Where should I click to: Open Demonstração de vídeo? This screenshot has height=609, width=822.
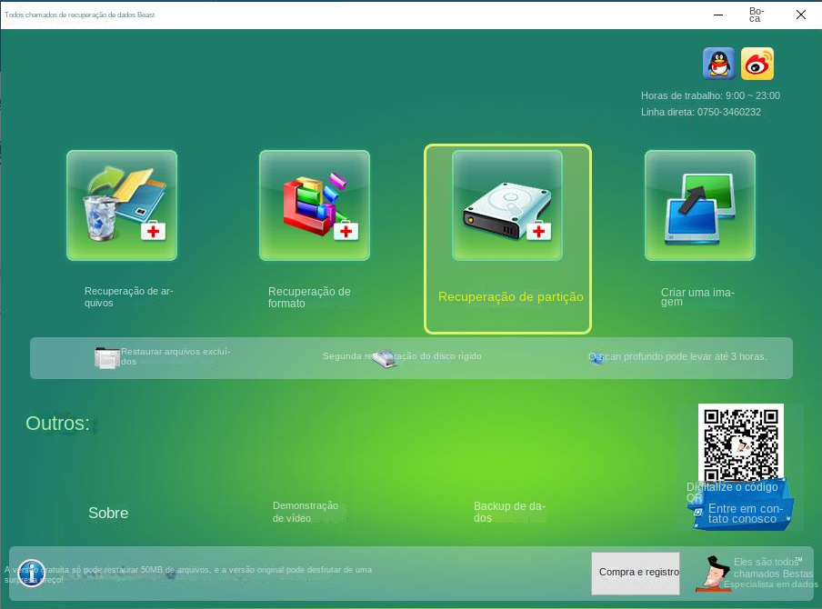[x=306, y=512]
